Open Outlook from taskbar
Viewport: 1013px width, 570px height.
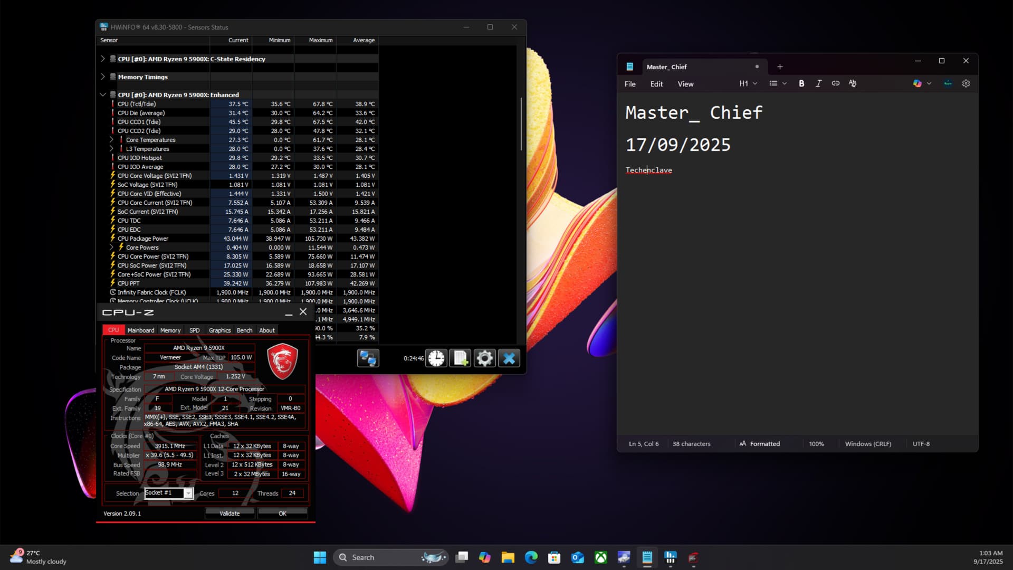pos(578,557)
